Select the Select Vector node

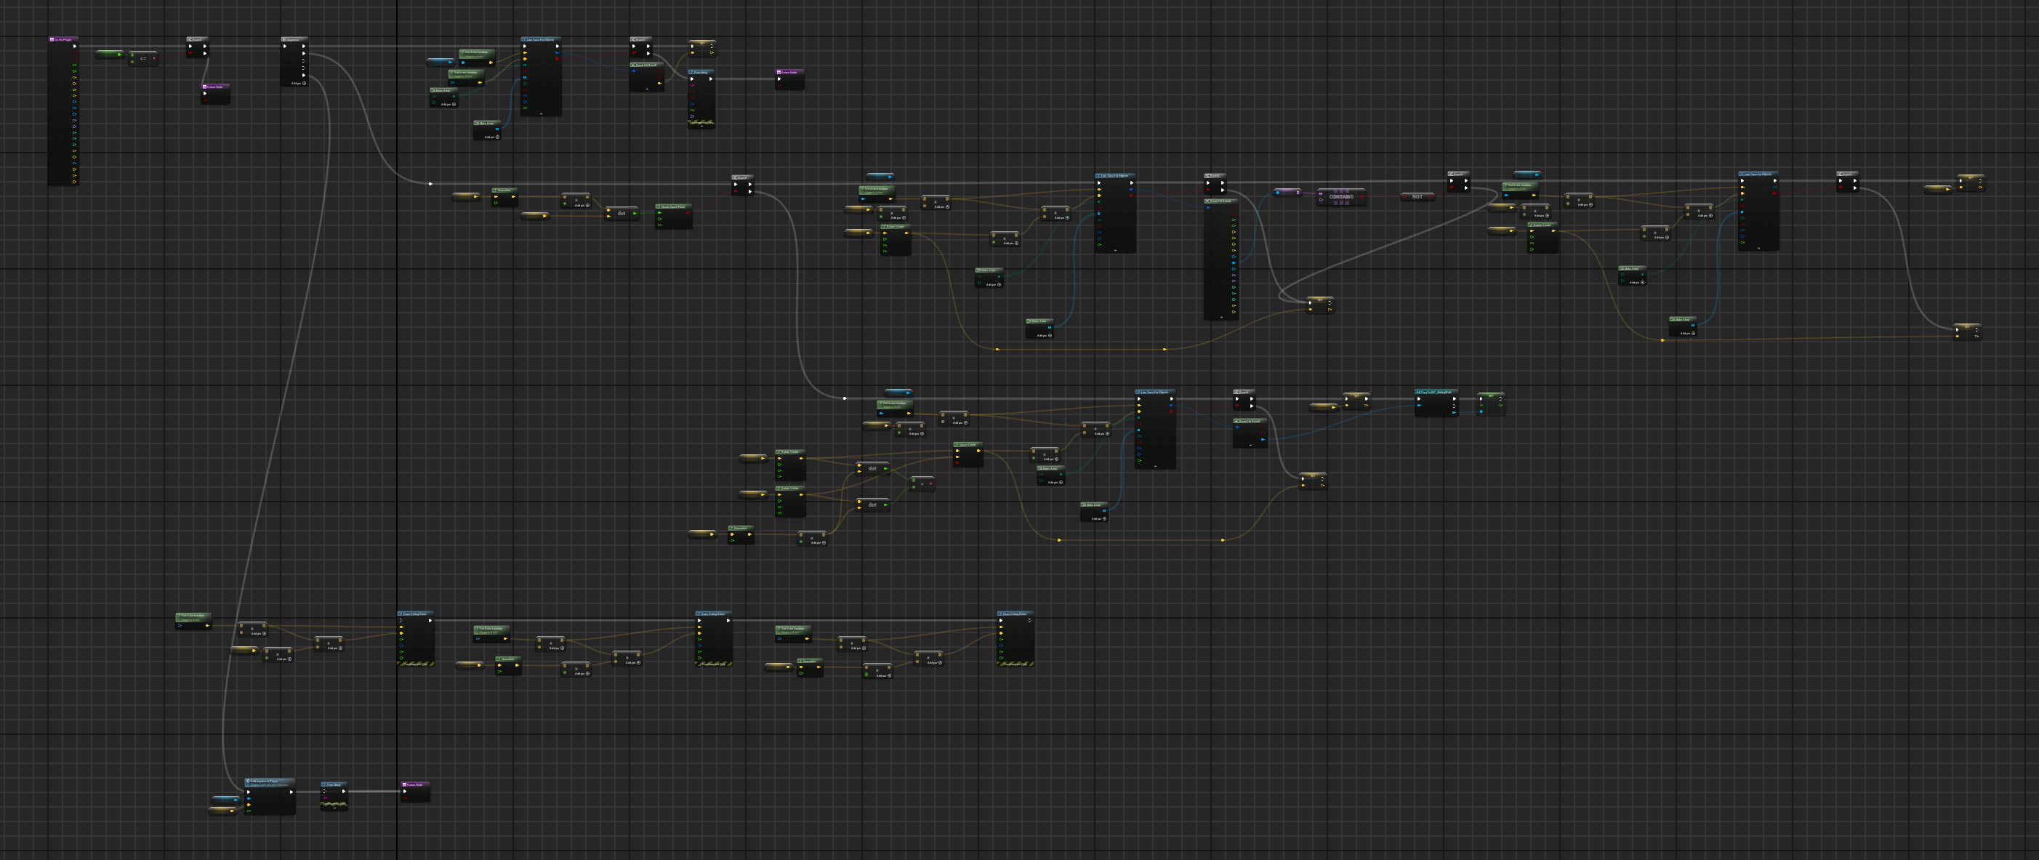968,454
